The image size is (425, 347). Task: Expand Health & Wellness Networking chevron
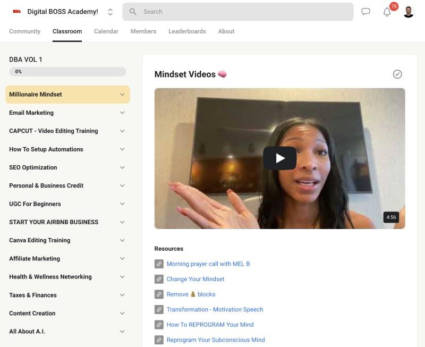coord(122,277)
